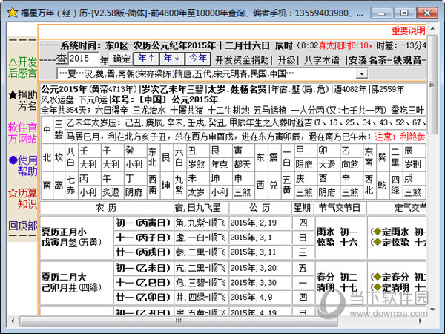Click the date cell 2015年,2,19
This screenshot has height=334, width=445.
point(260,223)
